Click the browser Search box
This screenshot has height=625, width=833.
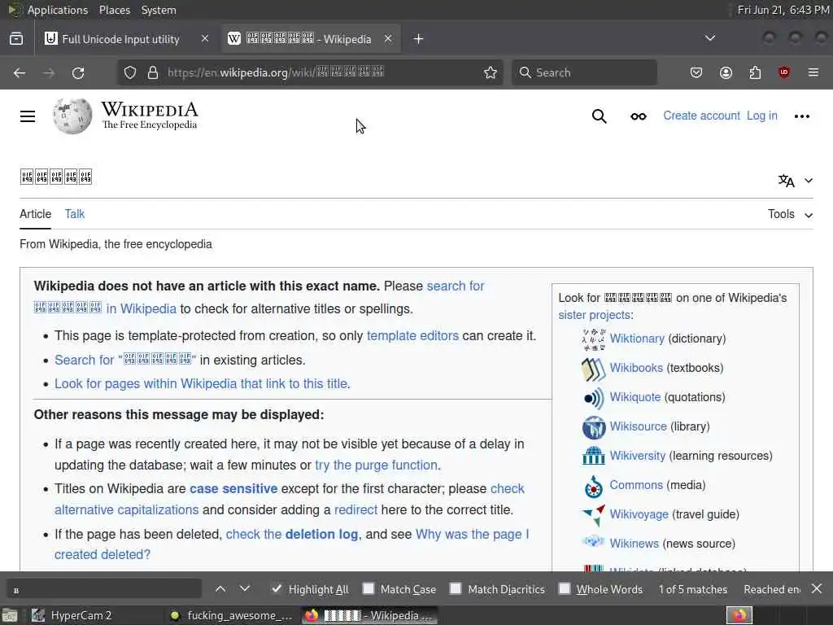[584, 72]
